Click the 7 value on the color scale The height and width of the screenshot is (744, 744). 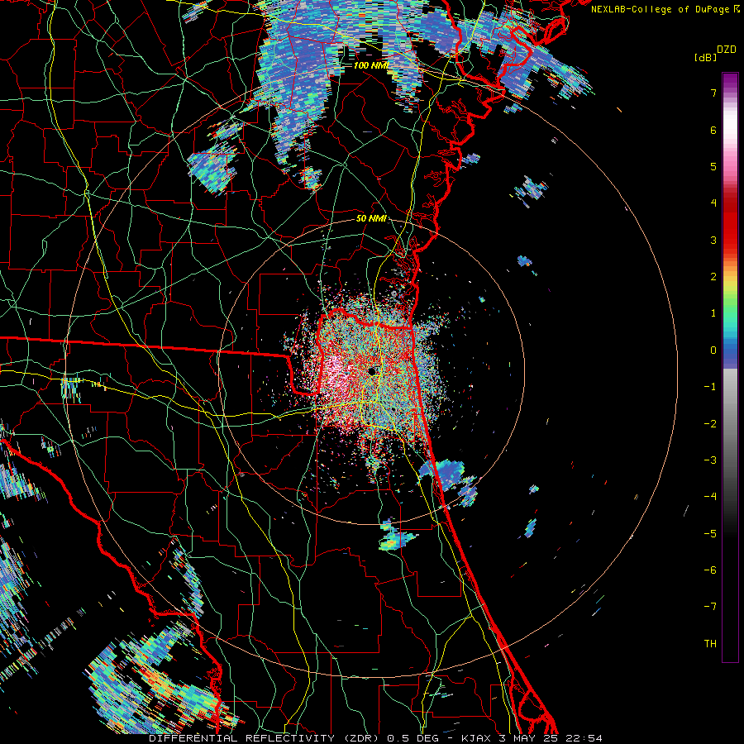pyautogui.click(x=713, y=93)
